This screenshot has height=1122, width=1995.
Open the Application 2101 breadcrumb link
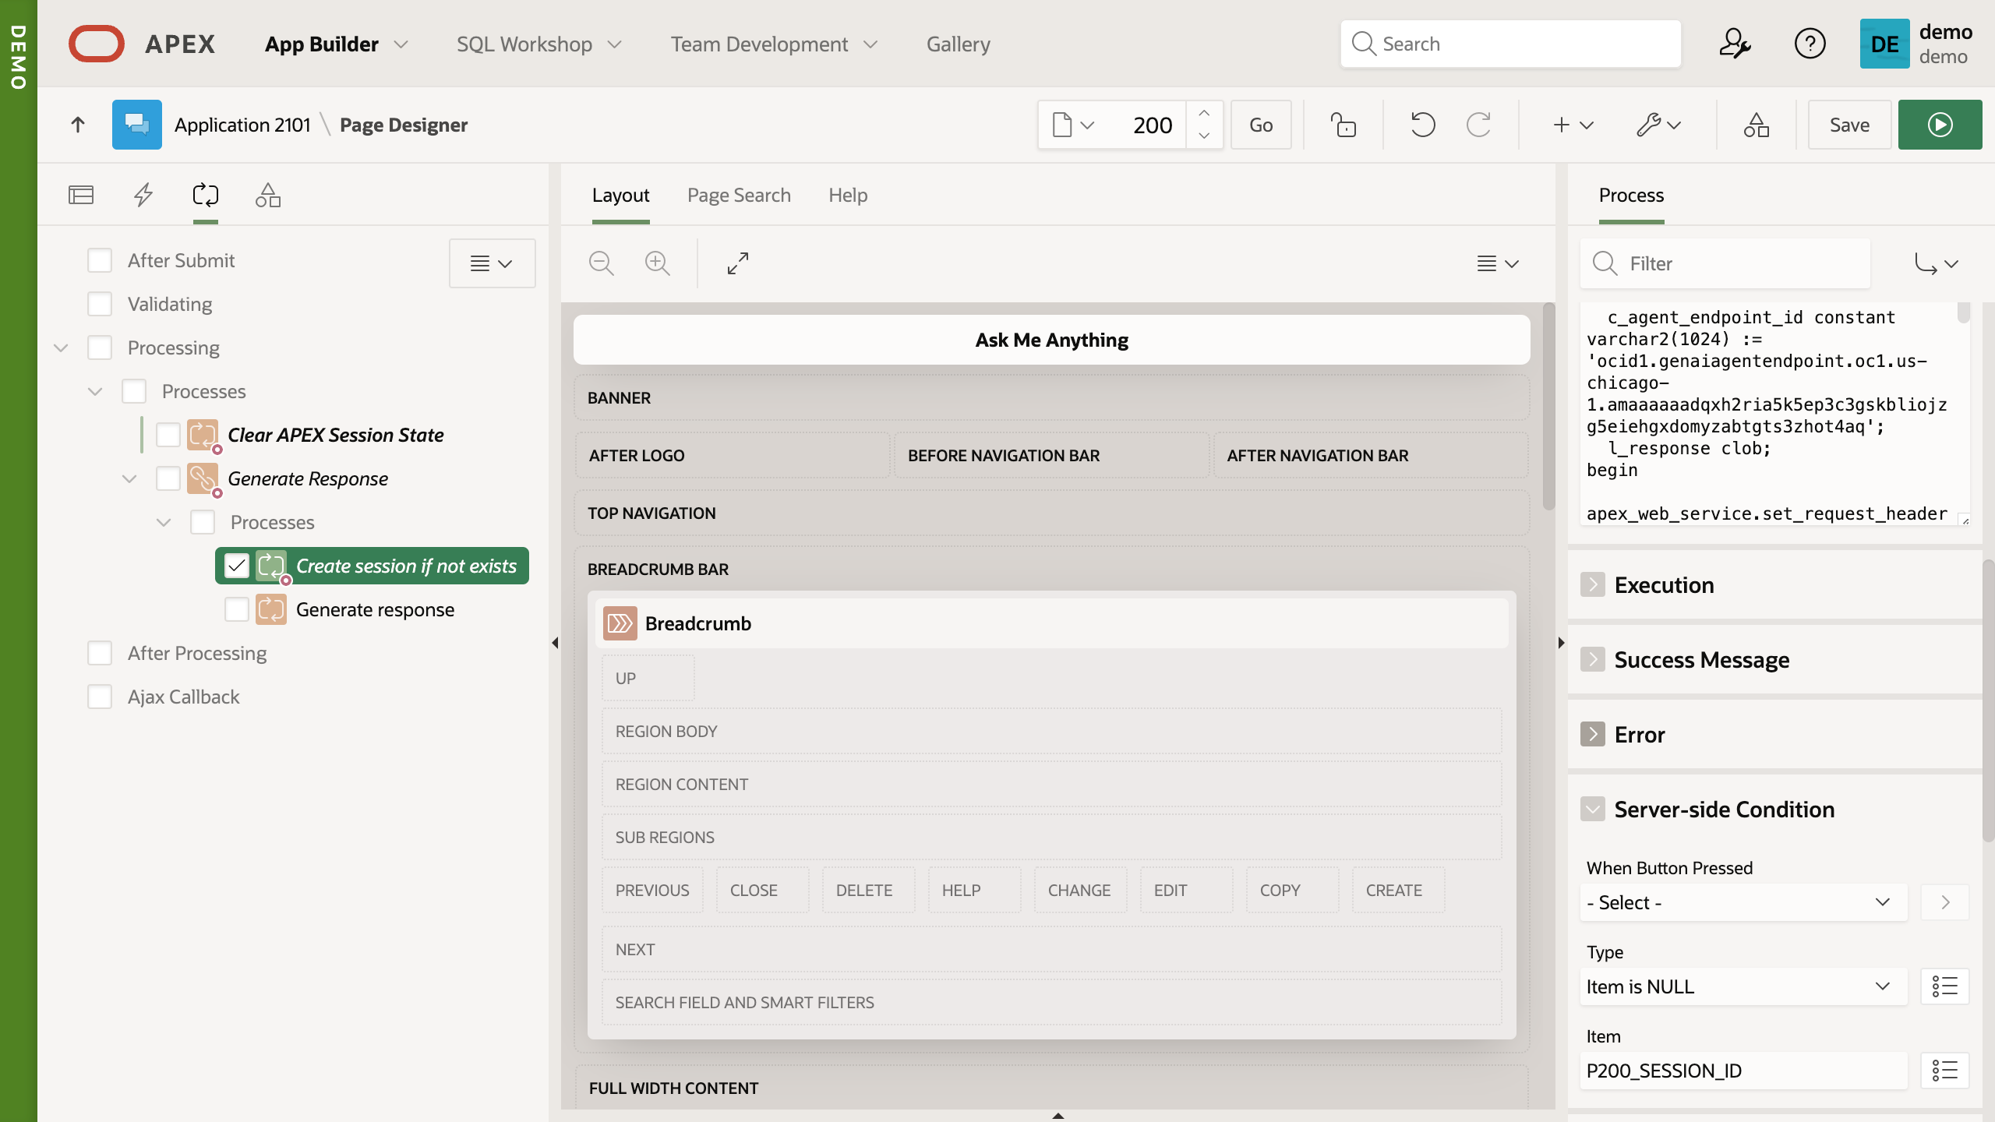pos(242,125)
